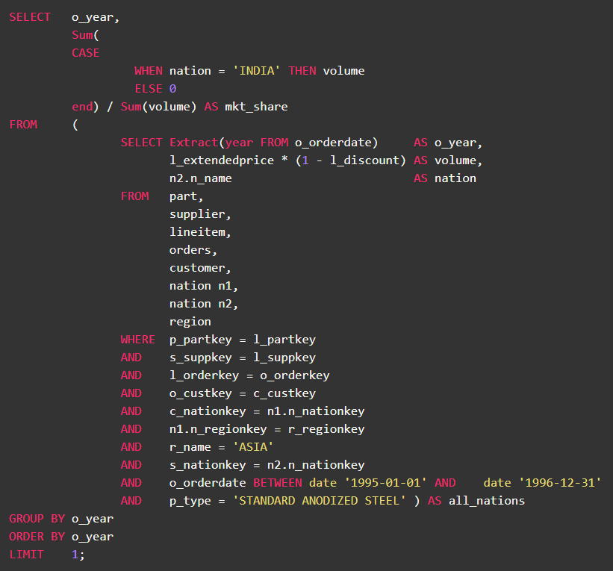Click the 'ASIA' string literal
Viewport: 613px width, 571px height.
tap(253, 446)
